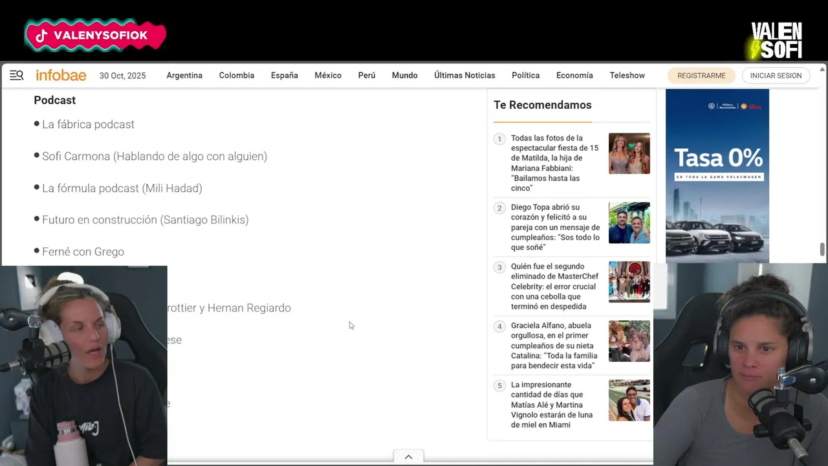This screenshot has width=828, height=466.
Task: Click the 'Te Recomendamos' heading
Action: tap(543, 105)
